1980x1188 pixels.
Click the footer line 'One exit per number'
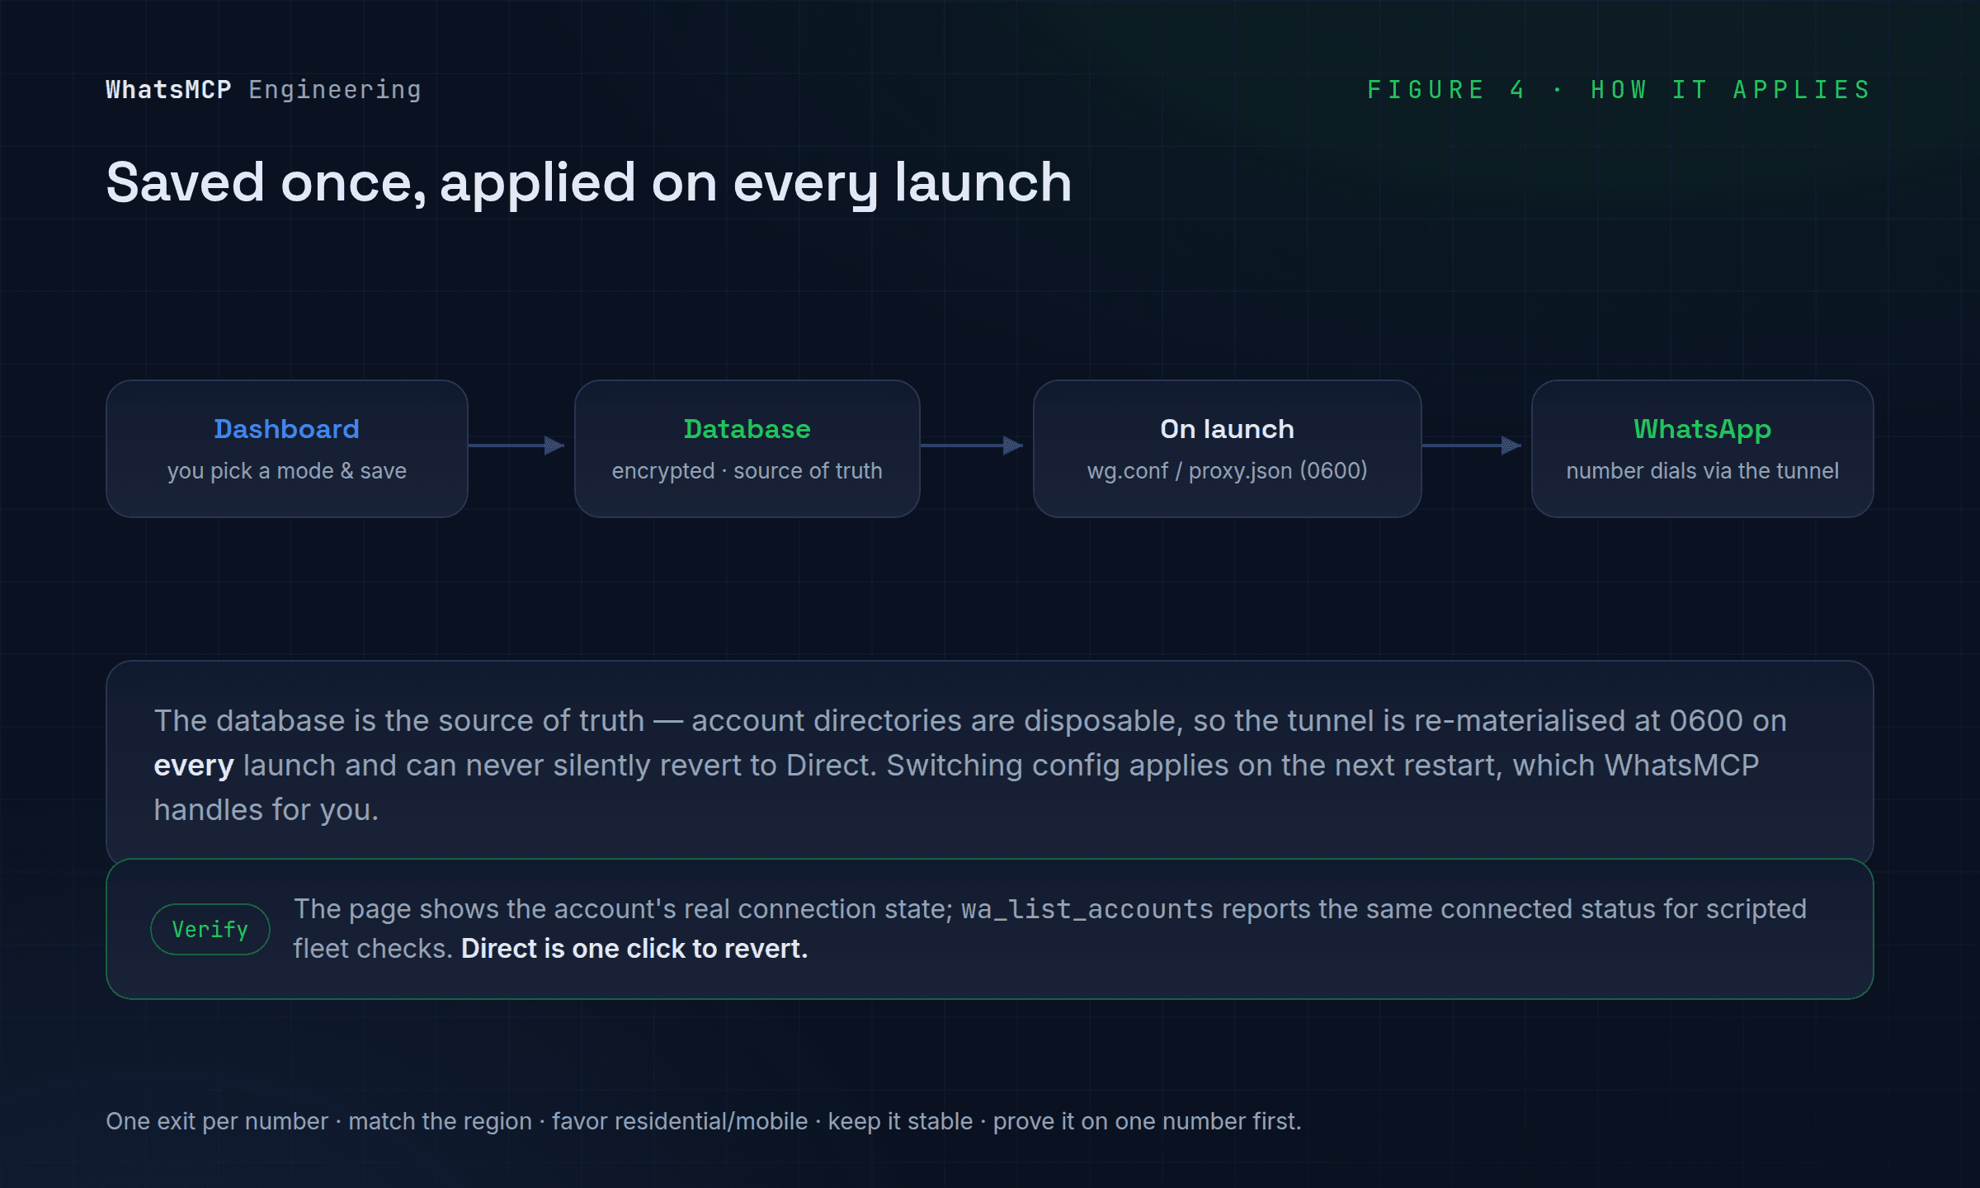217,1121
